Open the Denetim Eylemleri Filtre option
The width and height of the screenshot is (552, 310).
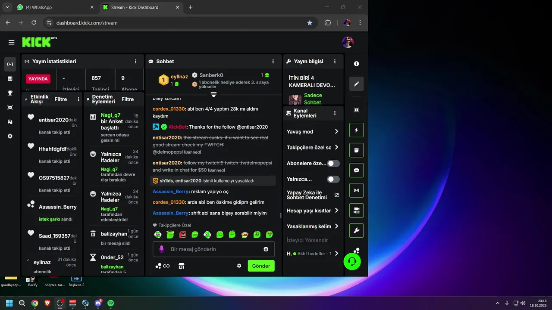128,99
